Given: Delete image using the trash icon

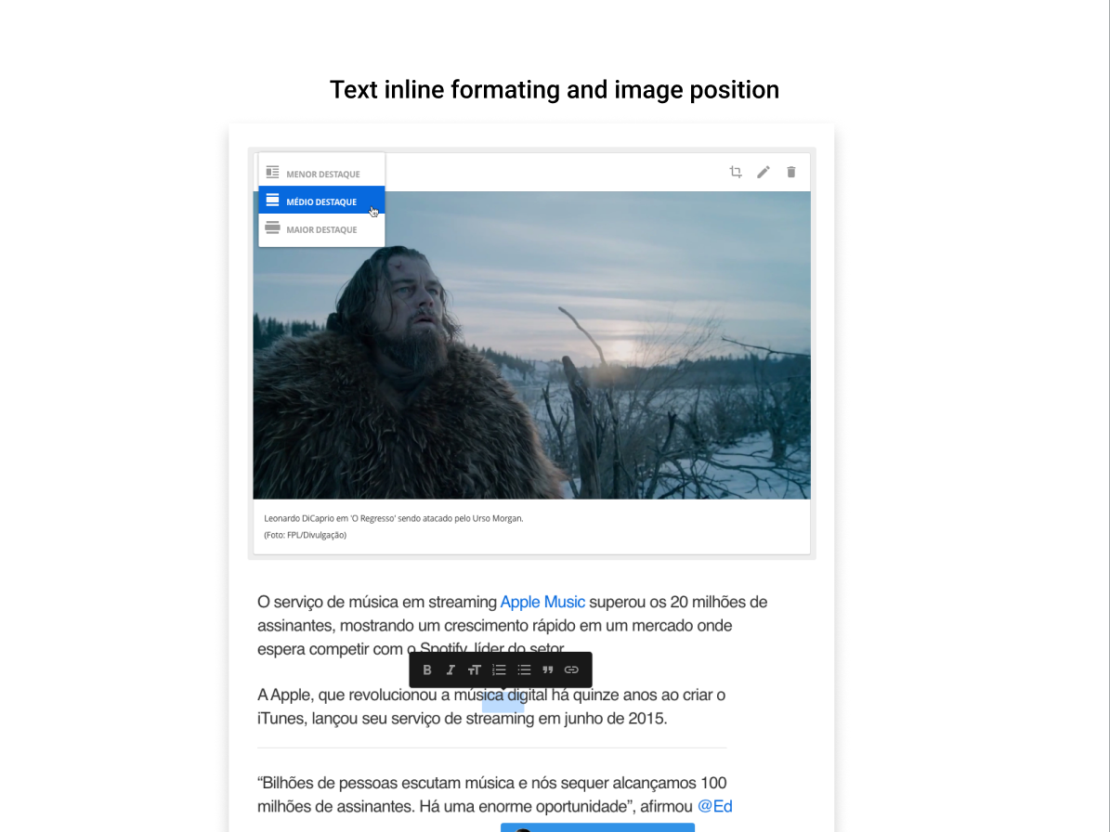Looking at the screenshot, I should (790, 172).
